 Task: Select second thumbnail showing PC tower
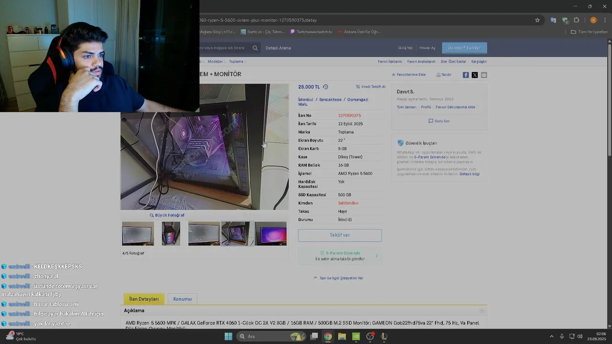click(x=171, y=234)
